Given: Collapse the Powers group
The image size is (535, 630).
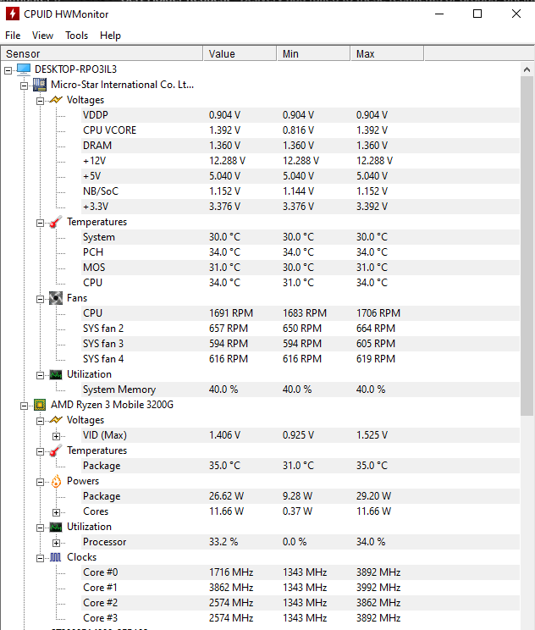Looking at the screenshot, I should click(40, 482).
